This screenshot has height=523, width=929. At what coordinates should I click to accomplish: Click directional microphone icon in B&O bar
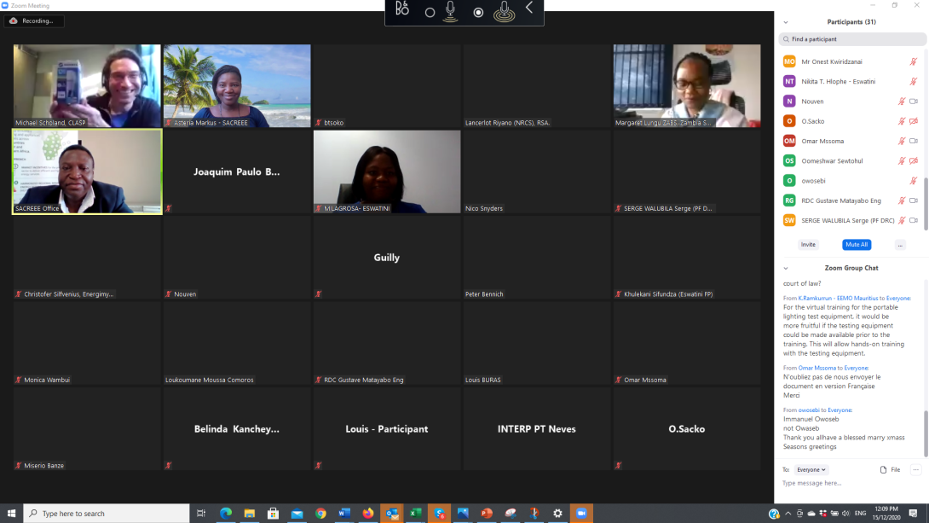(x=450, y=11)
